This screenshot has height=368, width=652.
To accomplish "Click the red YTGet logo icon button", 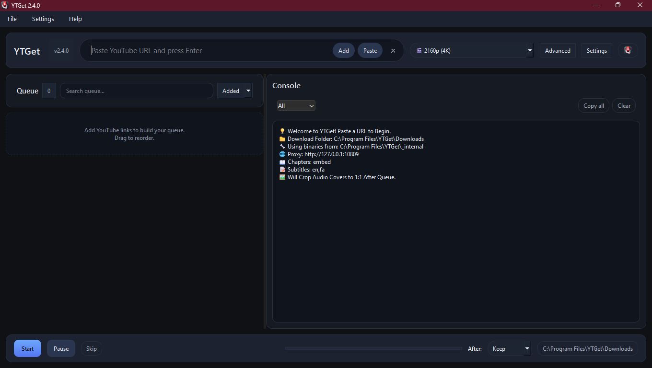I will pos(628,50).
